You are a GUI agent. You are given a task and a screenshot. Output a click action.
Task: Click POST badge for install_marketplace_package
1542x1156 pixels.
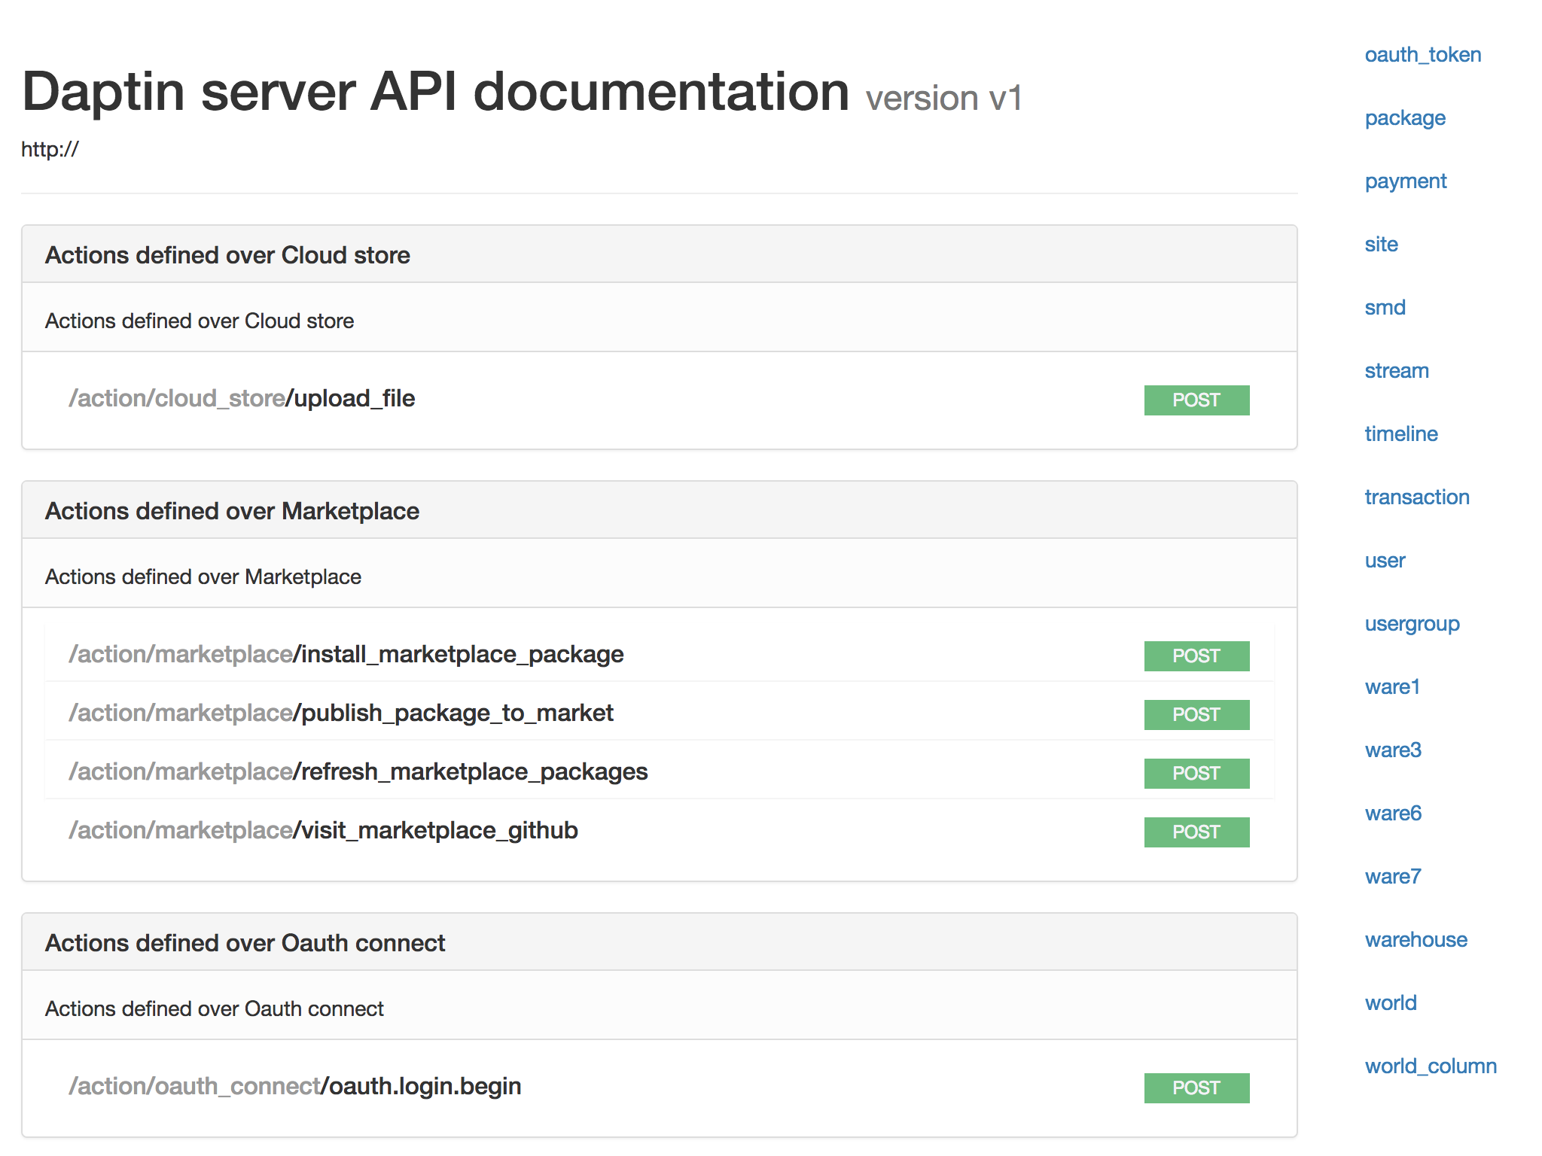pos(1196,656)
